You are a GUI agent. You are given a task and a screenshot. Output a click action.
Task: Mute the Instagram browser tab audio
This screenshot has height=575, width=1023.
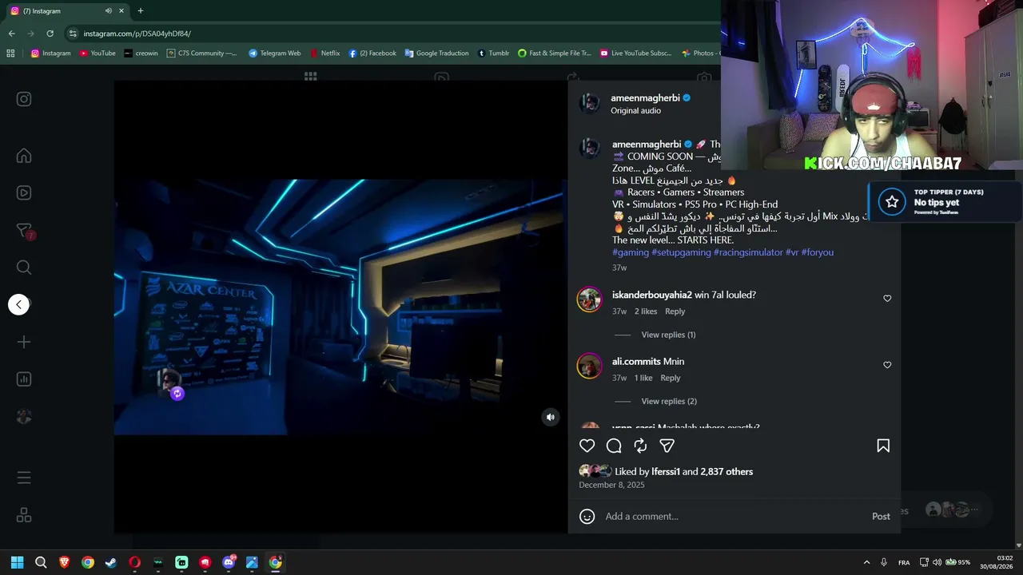[108, 11]
